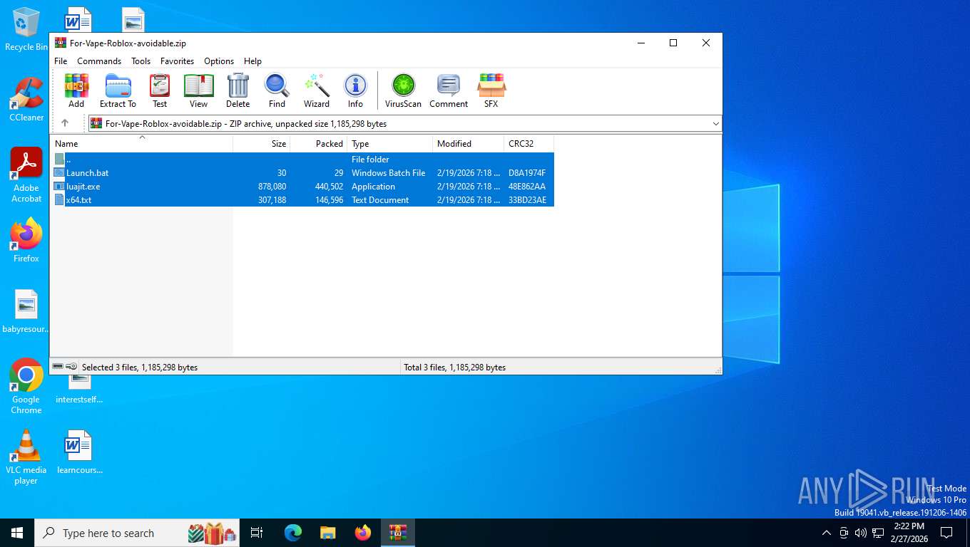This screenshot has height=547, width=970.
Task: Sort by the Type column header
Action: tap(390, 144)
